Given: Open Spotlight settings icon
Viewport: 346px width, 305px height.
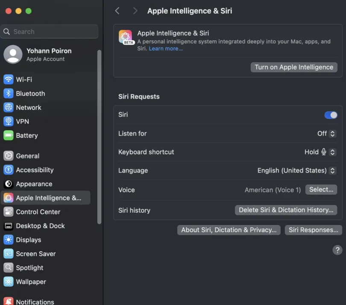Looking at the screenshot, I should coord(9,268).
